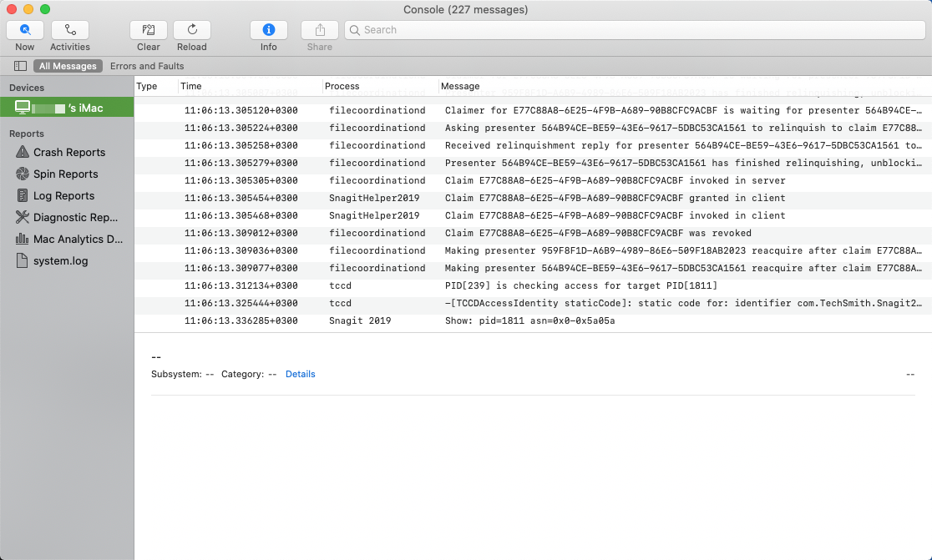Select the All Messages filter

coord(68,66)
